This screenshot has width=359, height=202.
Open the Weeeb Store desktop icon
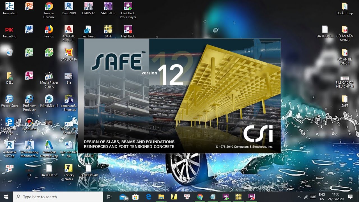pyautogui.click(x=10, y=101)
